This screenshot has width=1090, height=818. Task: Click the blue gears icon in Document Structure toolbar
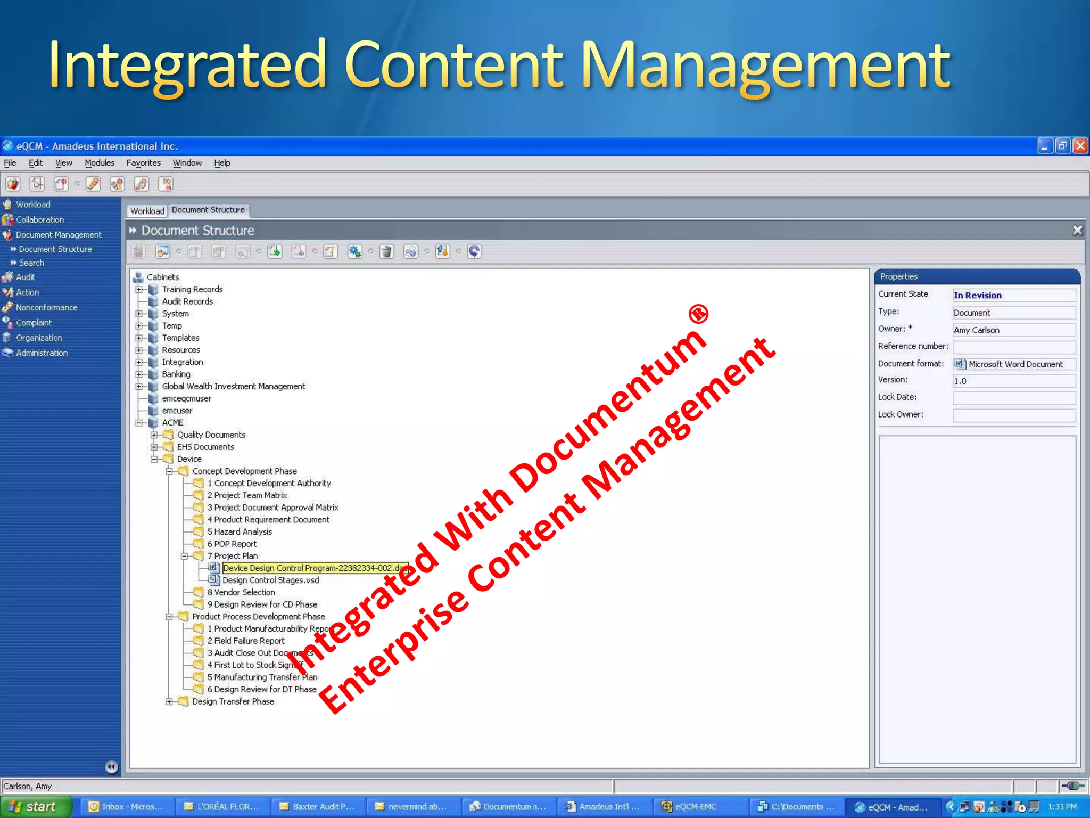354,251
